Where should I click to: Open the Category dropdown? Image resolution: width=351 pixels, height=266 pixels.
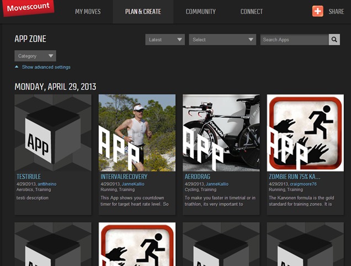coord(35,56)
